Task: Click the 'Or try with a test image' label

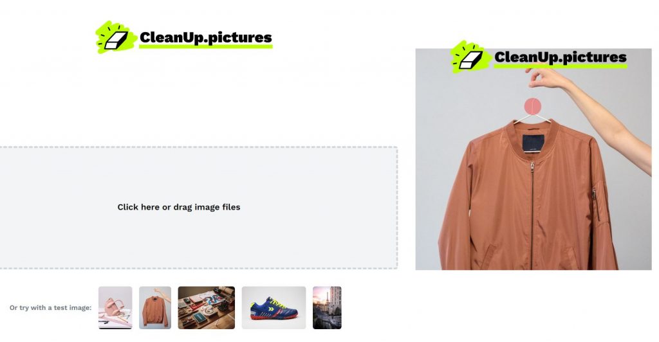Action: tap(50, 307)
